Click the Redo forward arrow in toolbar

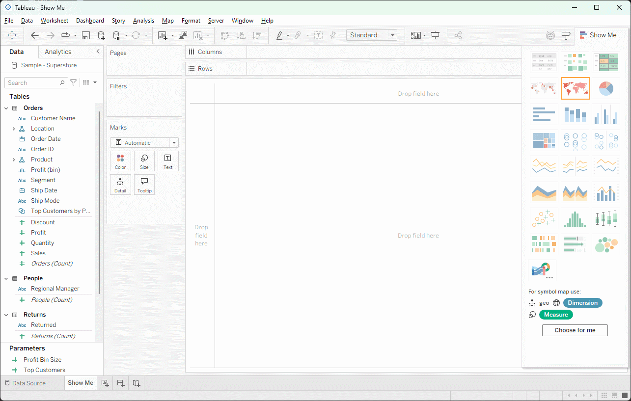click(50, 35)
